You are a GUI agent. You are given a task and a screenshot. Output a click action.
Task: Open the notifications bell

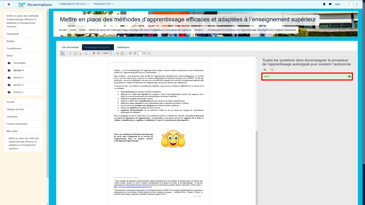pos(324,4)
